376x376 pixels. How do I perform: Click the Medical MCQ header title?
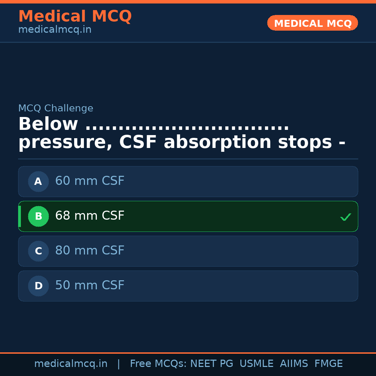pos(75,16)
